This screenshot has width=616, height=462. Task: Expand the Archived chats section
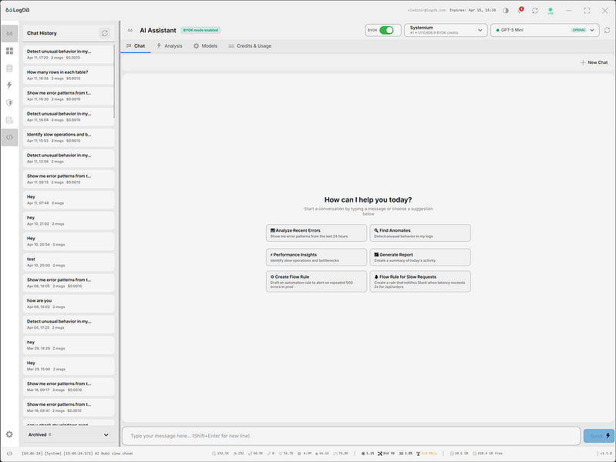coord(69,434)
